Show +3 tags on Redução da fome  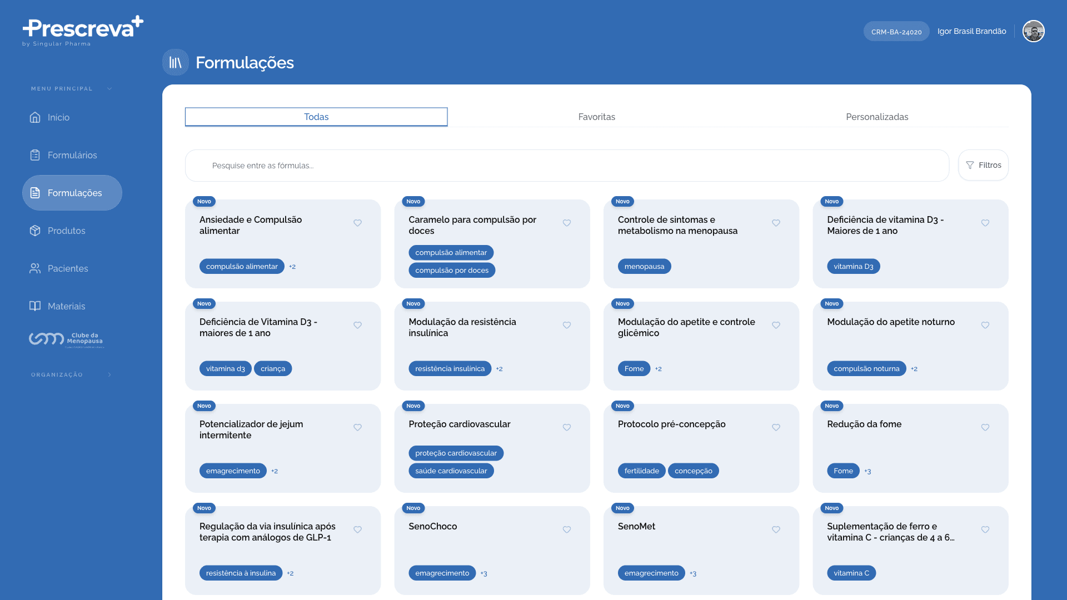[x=868, y=471]
